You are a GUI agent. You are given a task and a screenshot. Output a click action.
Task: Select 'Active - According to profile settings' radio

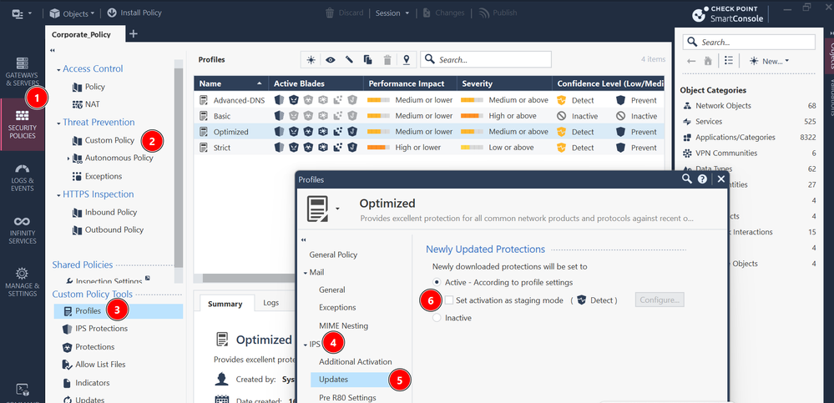click(x=437, y=282)
